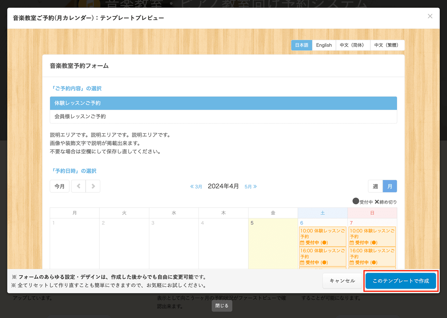Open Saturday 6th 16:00 trial lesson slot
This screenshot has width=447, height=318.
click(x=323, y=257)
